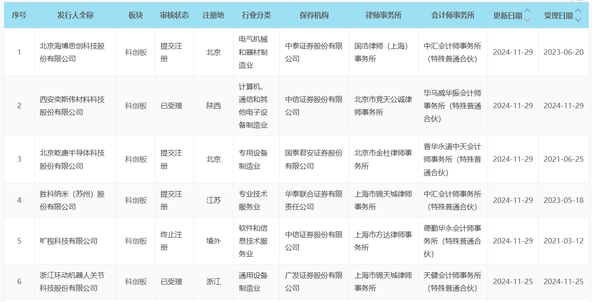Click the 发行人全称 column header

[75, 15]
